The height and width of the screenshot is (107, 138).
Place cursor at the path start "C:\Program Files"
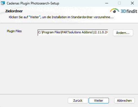click(x=49, y=32)
